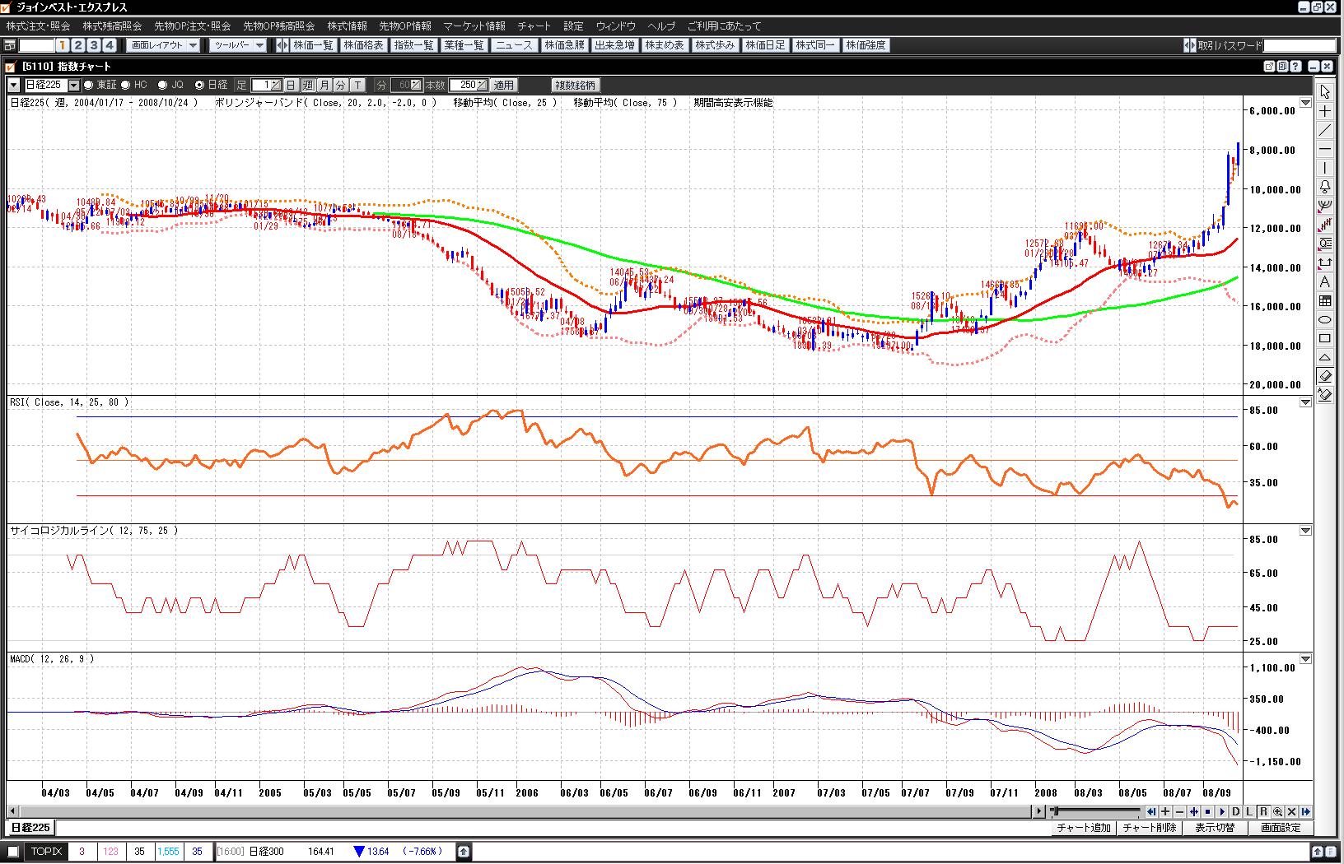Image resolution: width=1344 pixels, height=864 pixels.
Task: Select the 東証 radio button
Action: coord(89,85)
